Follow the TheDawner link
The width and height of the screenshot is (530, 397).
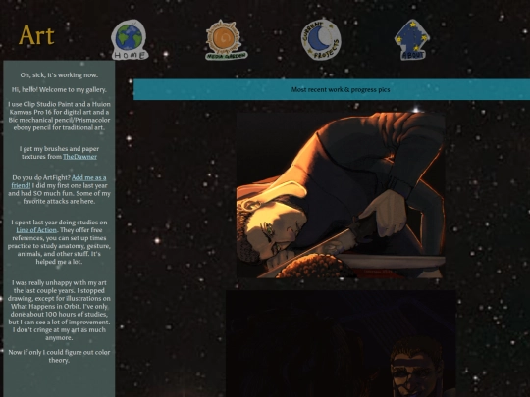79,157
